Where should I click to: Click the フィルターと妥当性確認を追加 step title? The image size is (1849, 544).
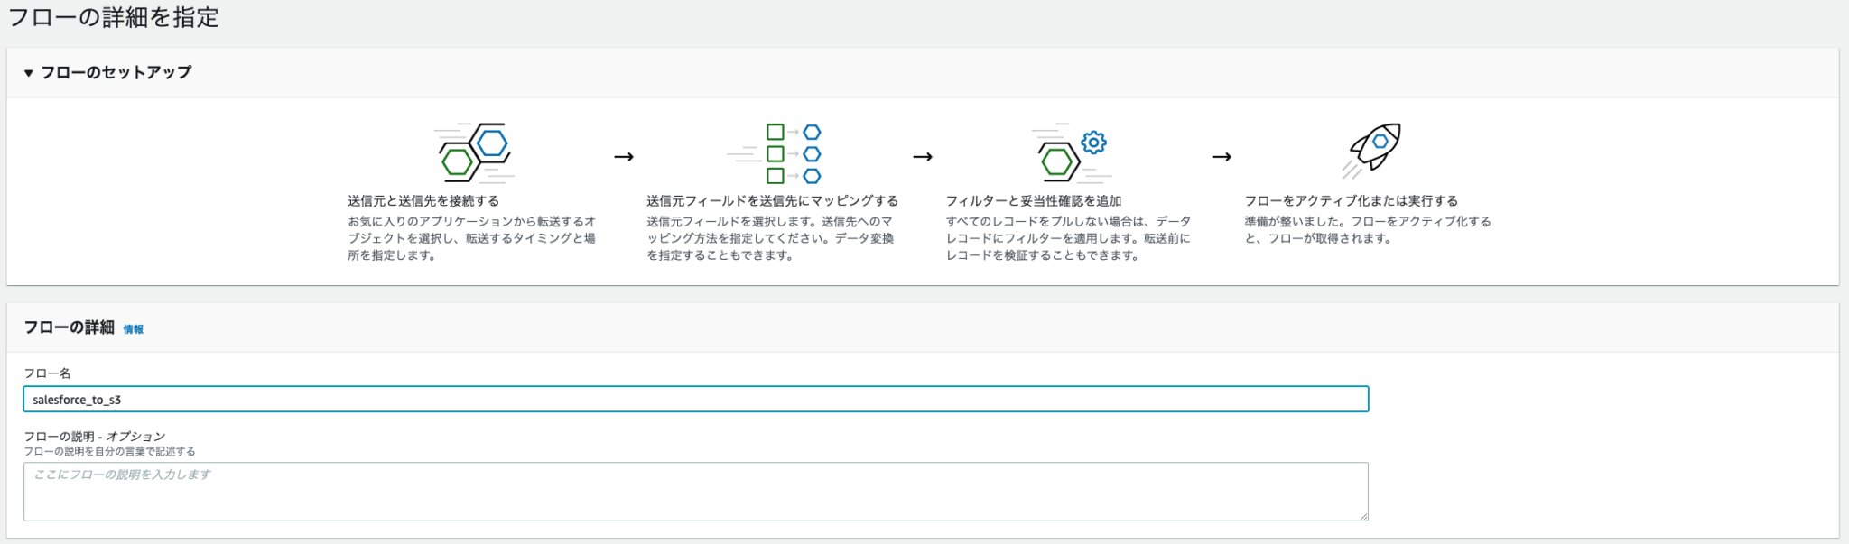tap(1034, 201)
